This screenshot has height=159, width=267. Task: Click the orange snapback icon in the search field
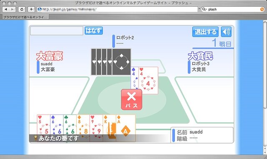tap(262, 9)
